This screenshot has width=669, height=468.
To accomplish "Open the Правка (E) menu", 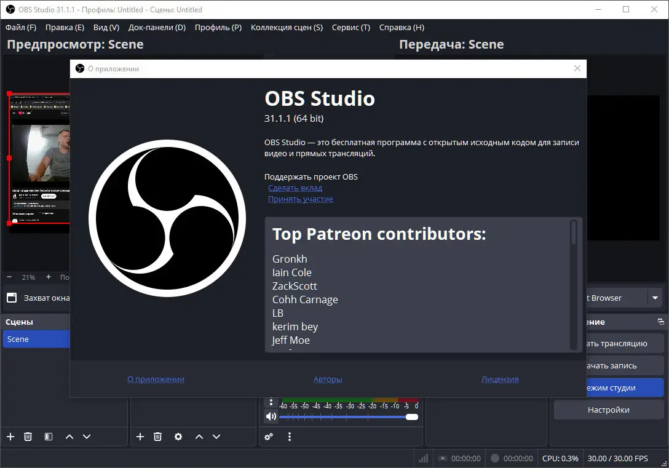I will coord(65,27).
